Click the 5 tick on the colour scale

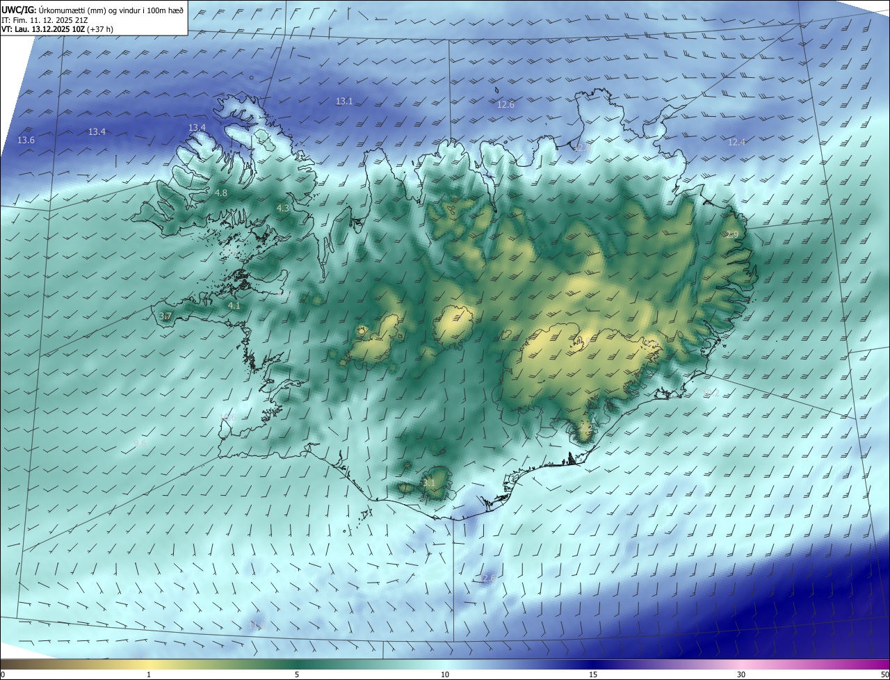pyautogui.click(x=297, y=674)
